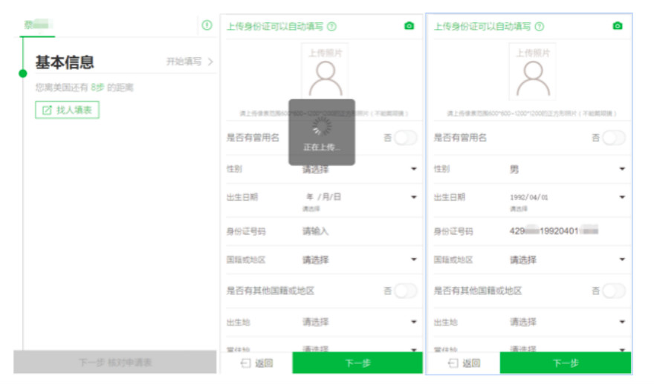This screenshot has height=385, width=654.
Task: Click the 返回 back icon below the filled-in form
Action: click(x=453, y=363)
